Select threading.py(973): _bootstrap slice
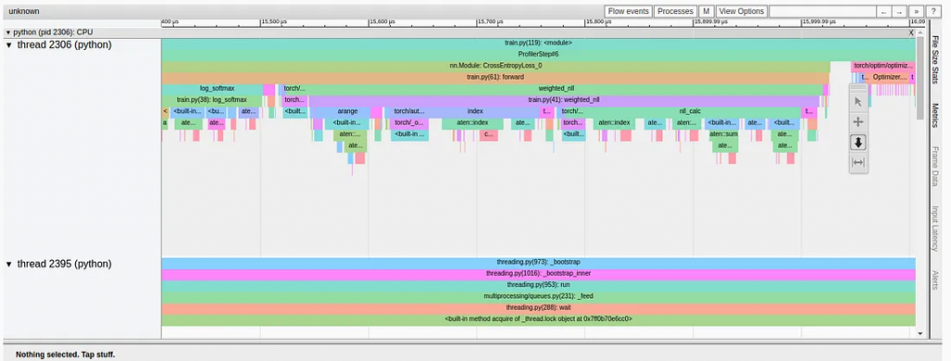951x361 pixels. click(x=538, y=263)
